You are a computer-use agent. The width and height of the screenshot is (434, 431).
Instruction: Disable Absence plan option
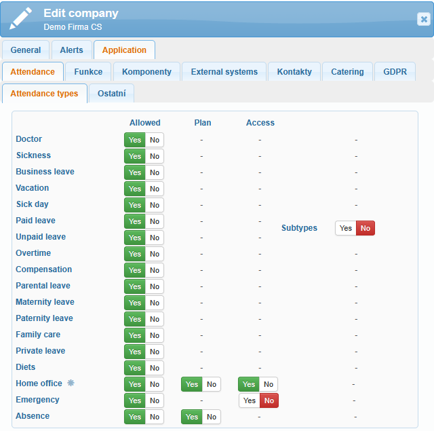coord(212,417)
